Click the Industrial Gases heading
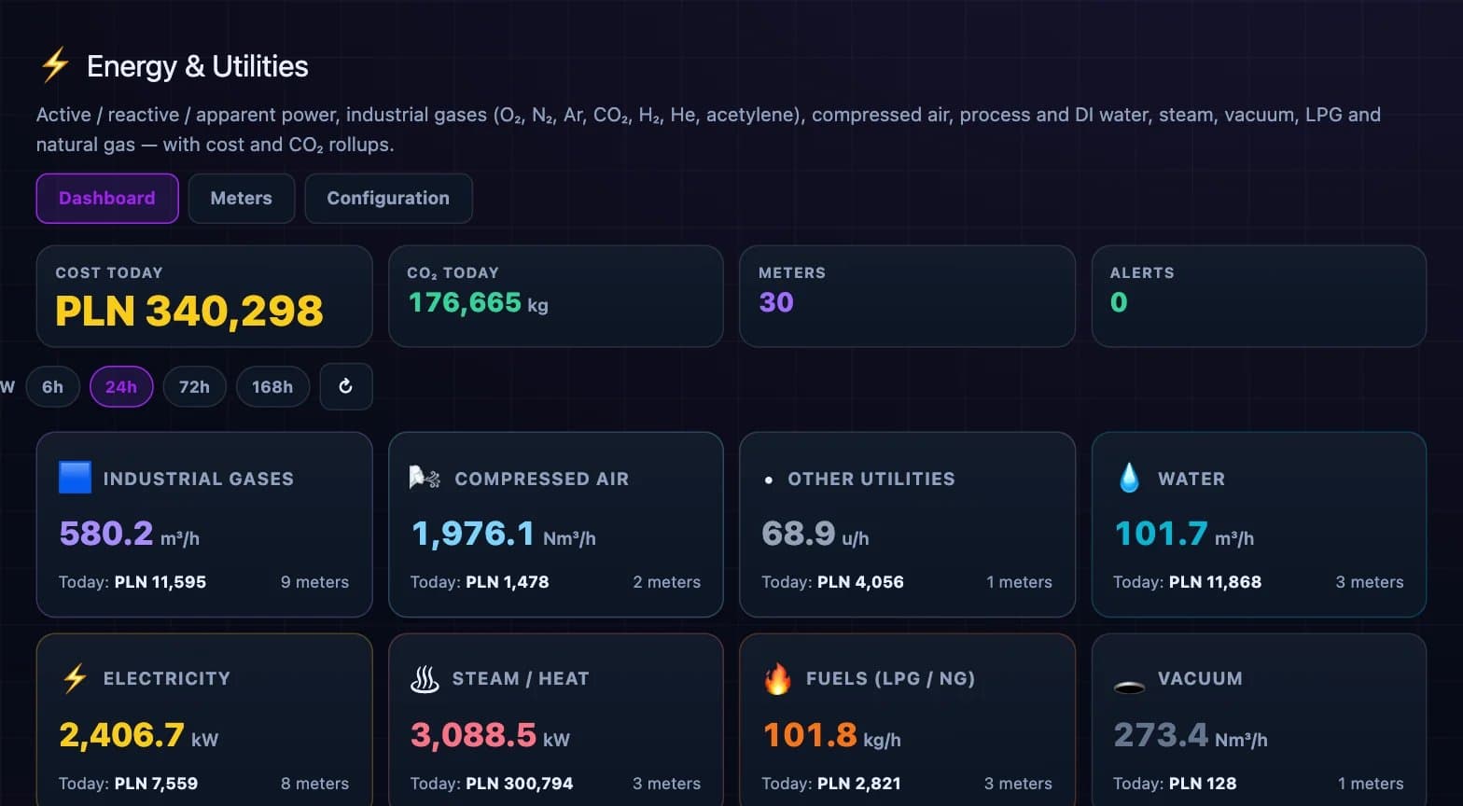 [x=199, y=479]
